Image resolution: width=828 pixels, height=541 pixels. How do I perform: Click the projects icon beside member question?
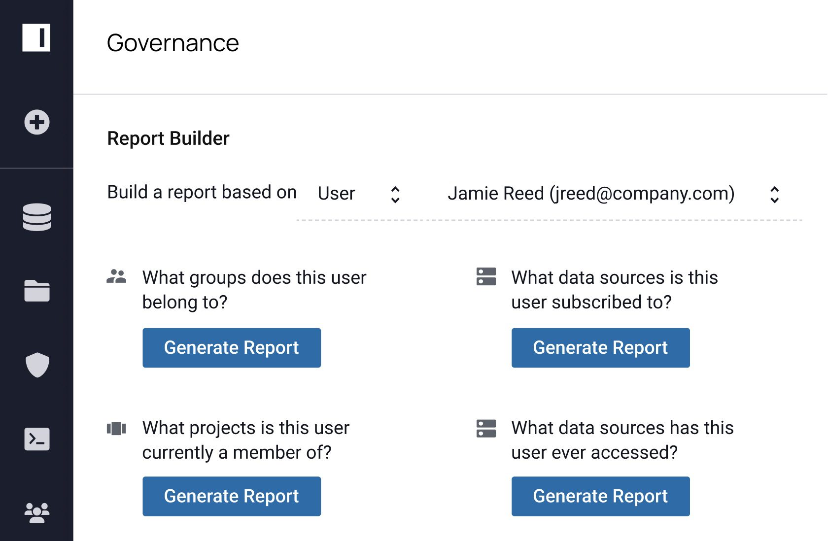116,428
